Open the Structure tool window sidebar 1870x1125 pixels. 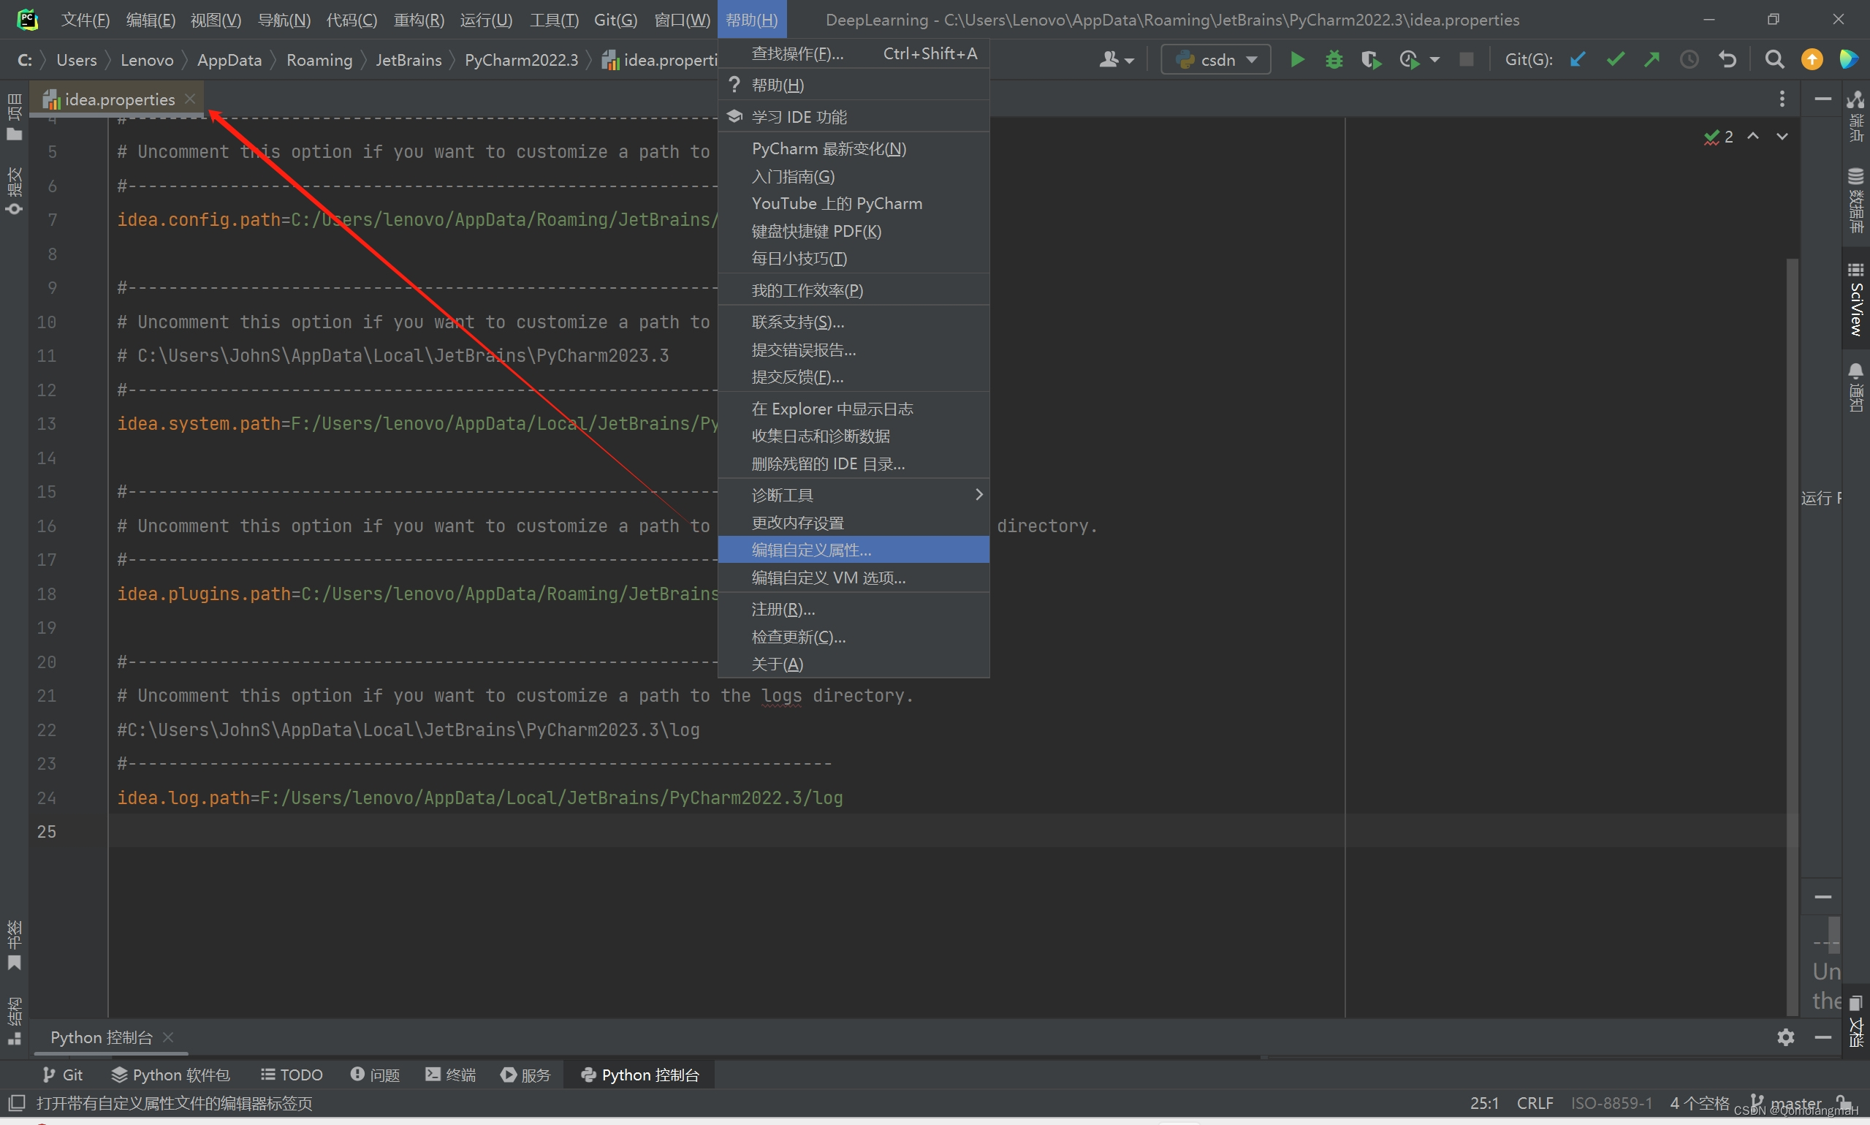click(15, 1020)
